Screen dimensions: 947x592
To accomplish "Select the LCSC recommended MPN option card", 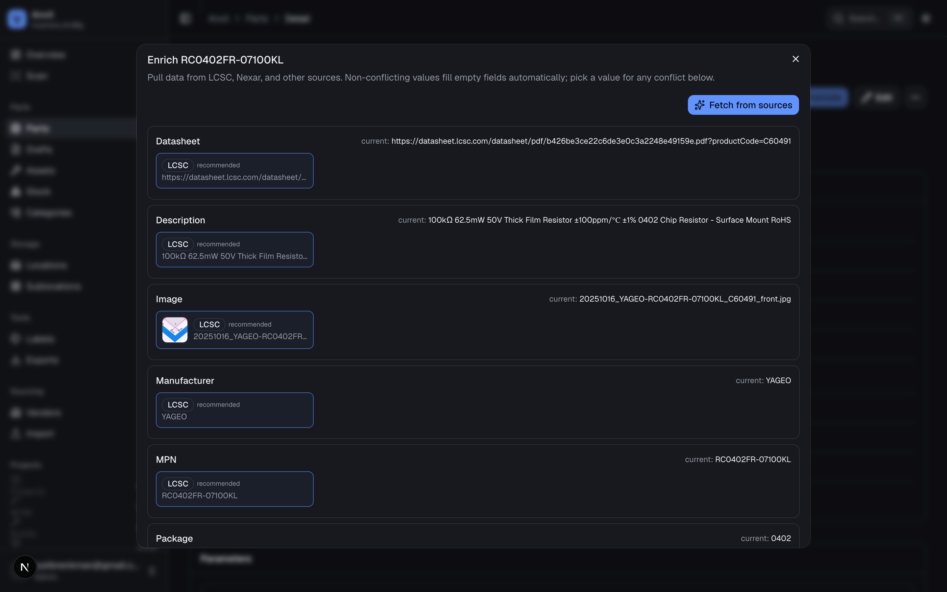I will [x=234, y=489].
